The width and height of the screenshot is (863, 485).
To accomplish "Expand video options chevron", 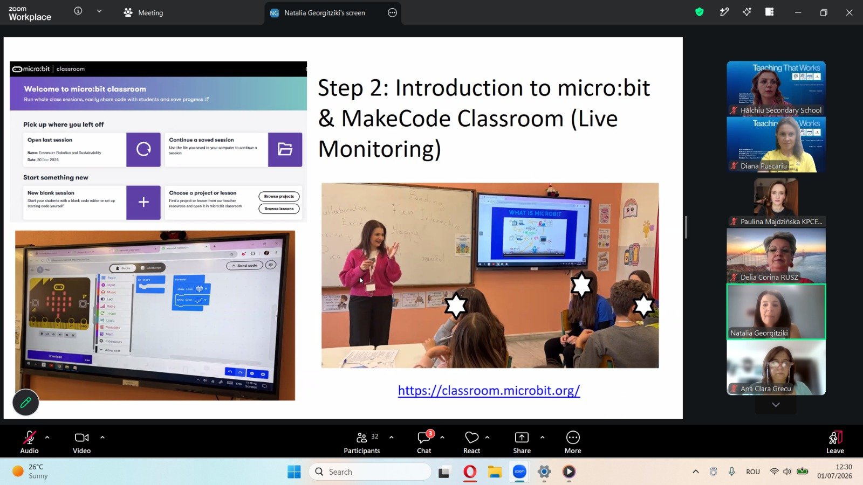I will 102,438.
